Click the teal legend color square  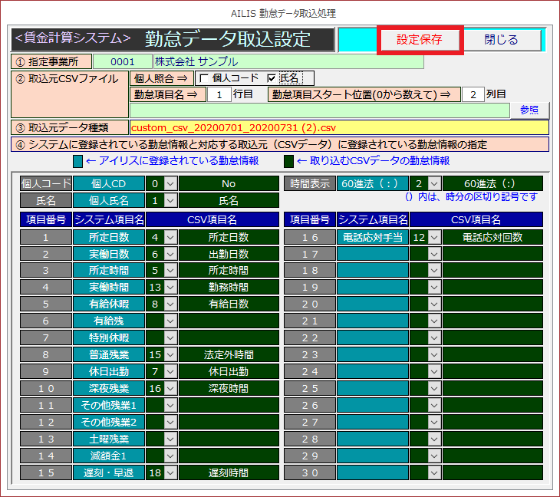coord(77,161)
